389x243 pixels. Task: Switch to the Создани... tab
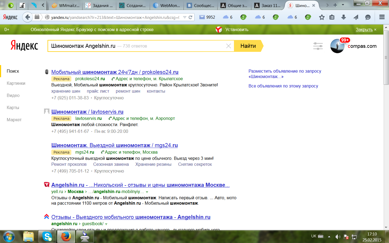coord(133,5)
